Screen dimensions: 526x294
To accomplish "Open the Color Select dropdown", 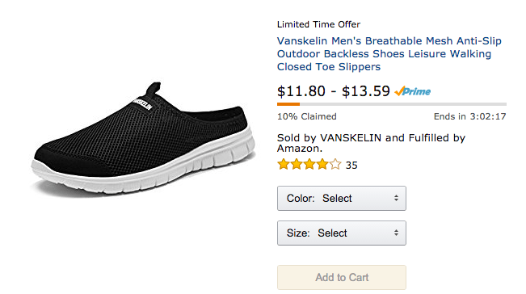I will pos(342,198).
